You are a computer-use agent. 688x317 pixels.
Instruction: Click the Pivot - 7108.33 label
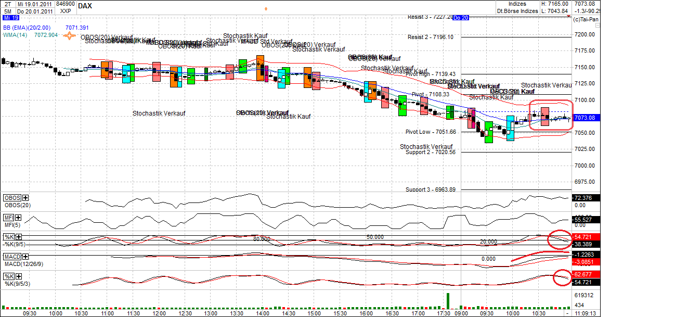click(x=431, y=94)
